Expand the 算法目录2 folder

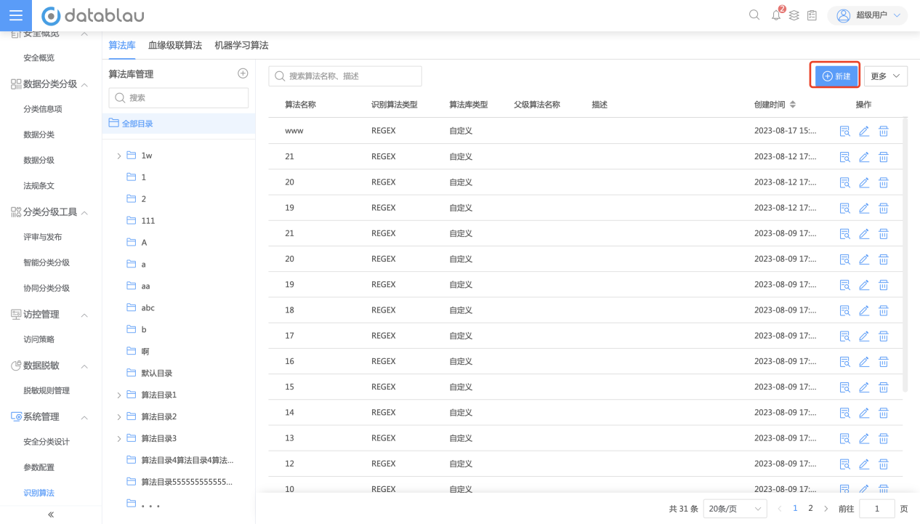coord(119,417)
